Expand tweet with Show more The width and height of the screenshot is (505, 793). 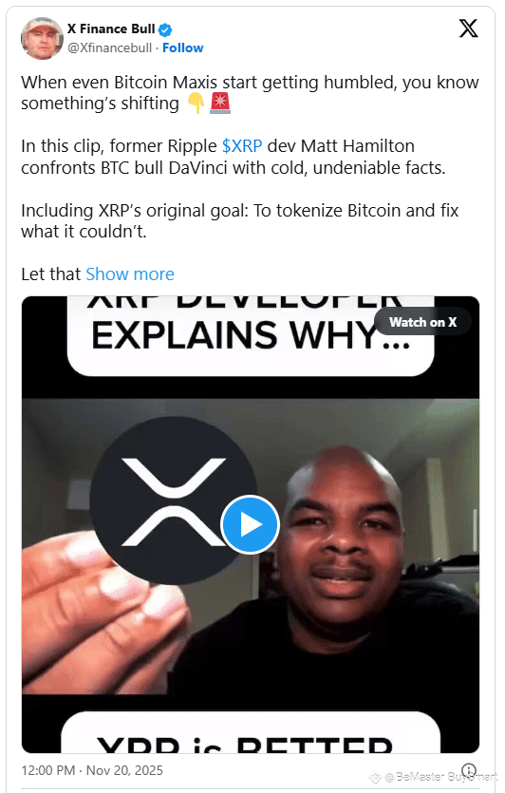130,274
